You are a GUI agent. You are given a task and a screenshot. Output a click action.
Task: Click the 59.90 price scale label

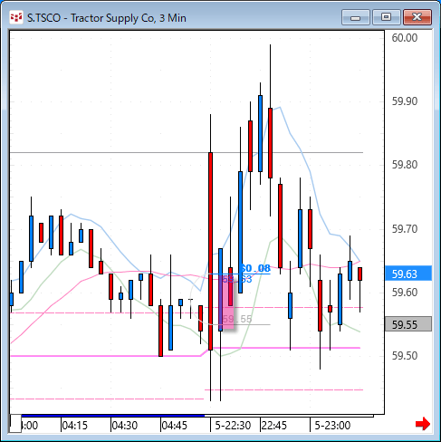tap(405, 101)
